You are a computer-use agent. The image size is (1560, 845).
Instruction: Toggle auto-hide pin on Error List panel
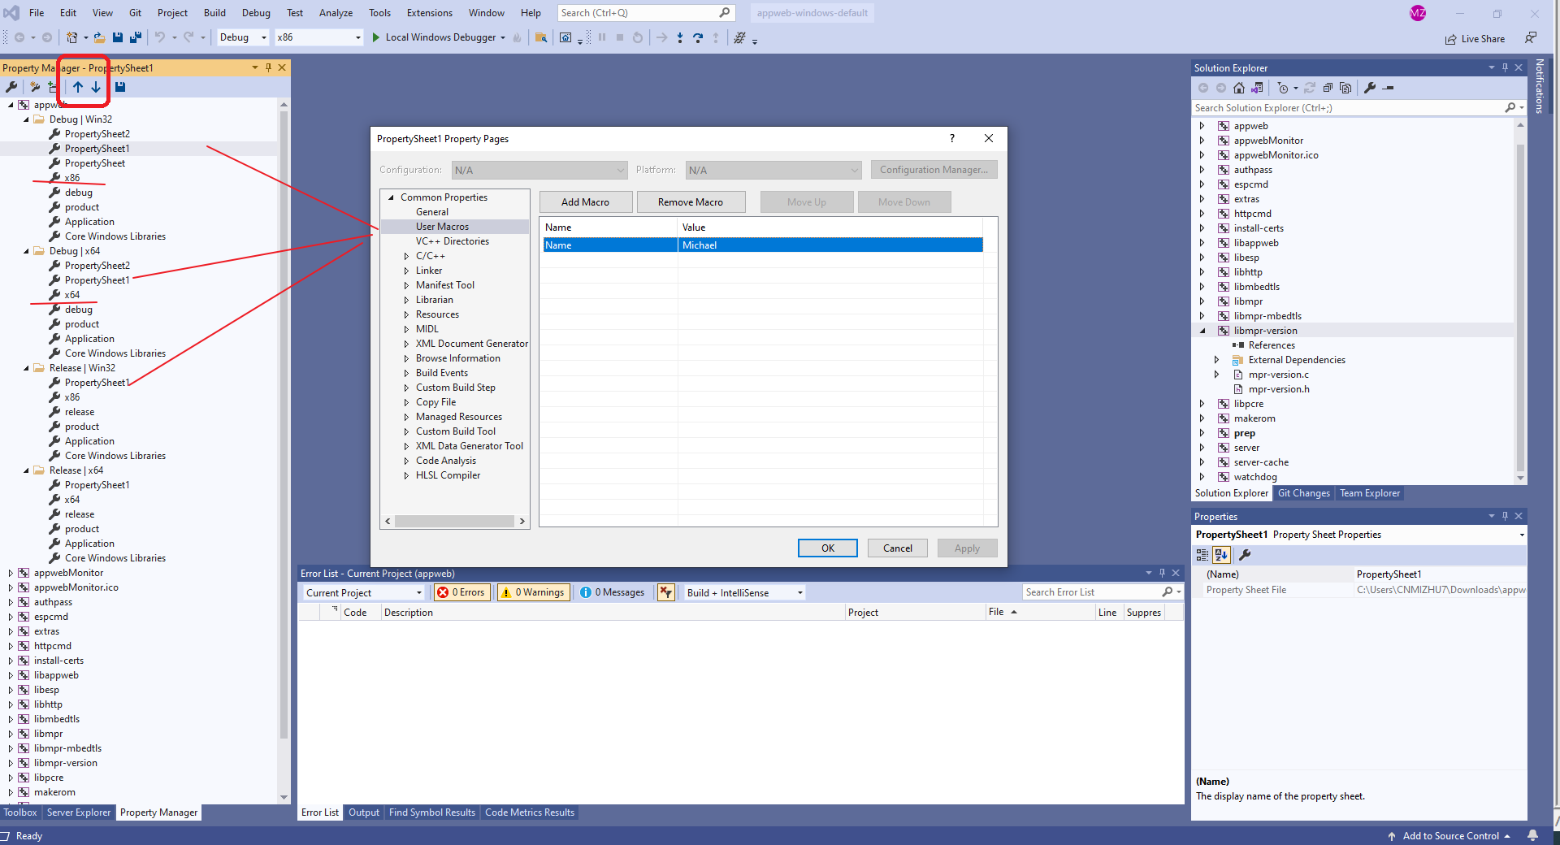[1162, 573]
